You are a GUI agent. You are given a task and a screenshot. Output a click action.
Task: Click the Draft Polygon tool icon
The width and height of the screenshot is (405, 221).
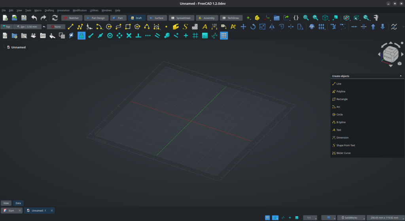coord(137,27)
